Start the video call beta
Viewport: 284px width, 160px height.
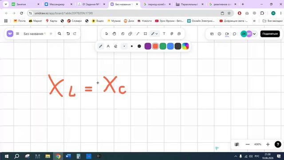[x=227, y=34]
